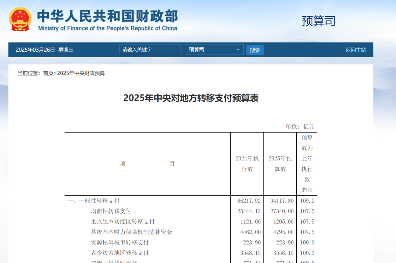Click the 重点生态功能区转移支付 row label
Viewport: 396px width, 263px height.
point(123,222)
